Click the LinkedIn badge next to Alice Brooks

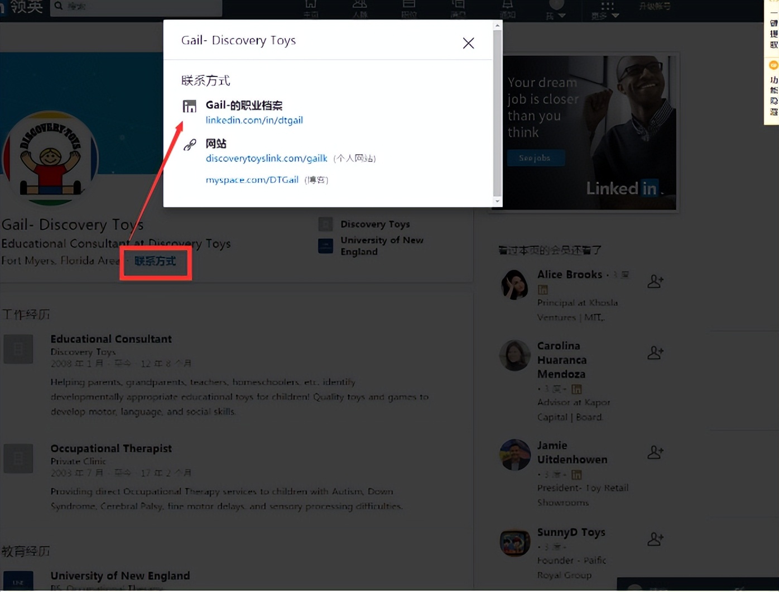542,289
